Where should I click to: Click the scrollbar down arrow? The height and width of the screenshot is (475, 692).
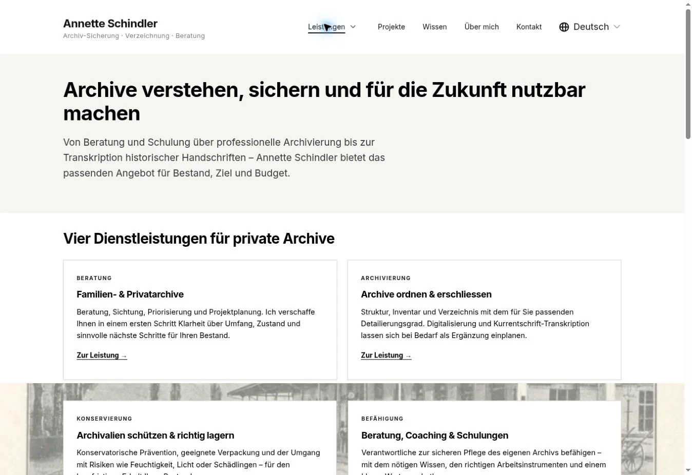[688, 470]
